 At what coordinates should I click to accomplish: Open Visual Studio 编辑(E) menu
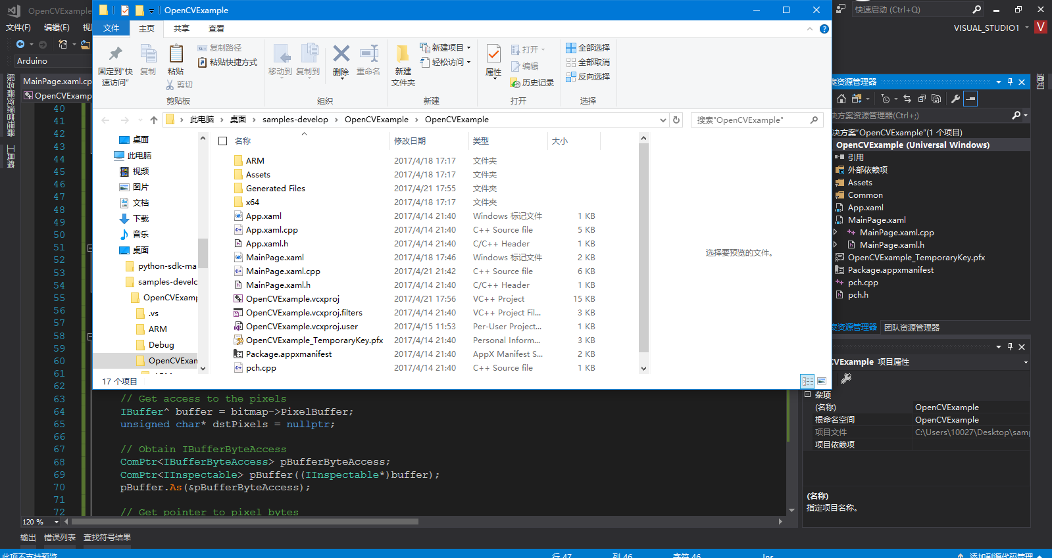click(57, 28)
